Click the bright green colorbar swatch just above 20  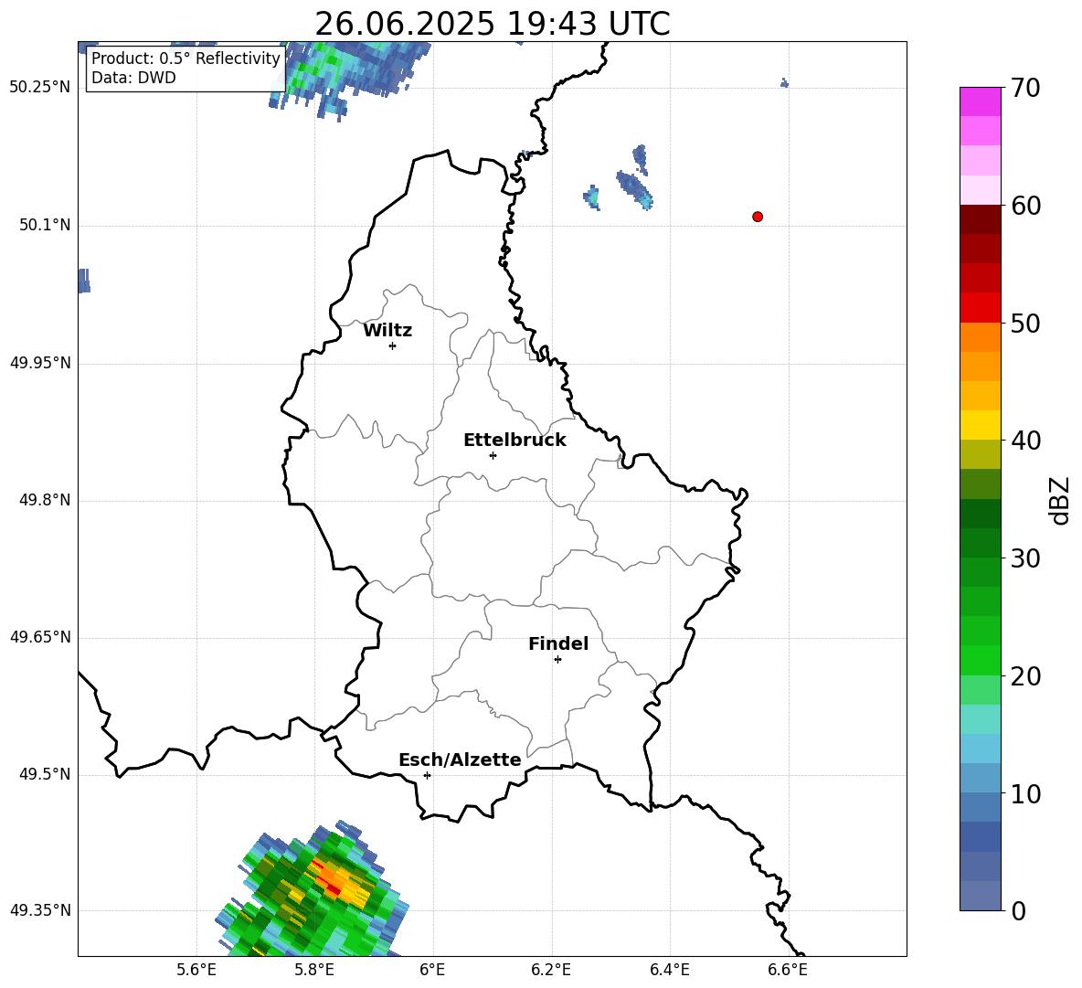click(981, 660)
